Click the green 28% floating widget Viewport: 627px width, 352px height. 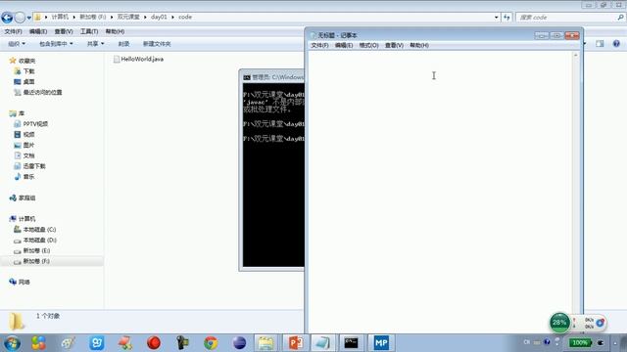tap(559, 323)
